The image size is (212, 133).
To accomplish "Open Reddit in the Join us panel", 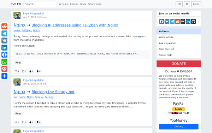I will point(177,21).
